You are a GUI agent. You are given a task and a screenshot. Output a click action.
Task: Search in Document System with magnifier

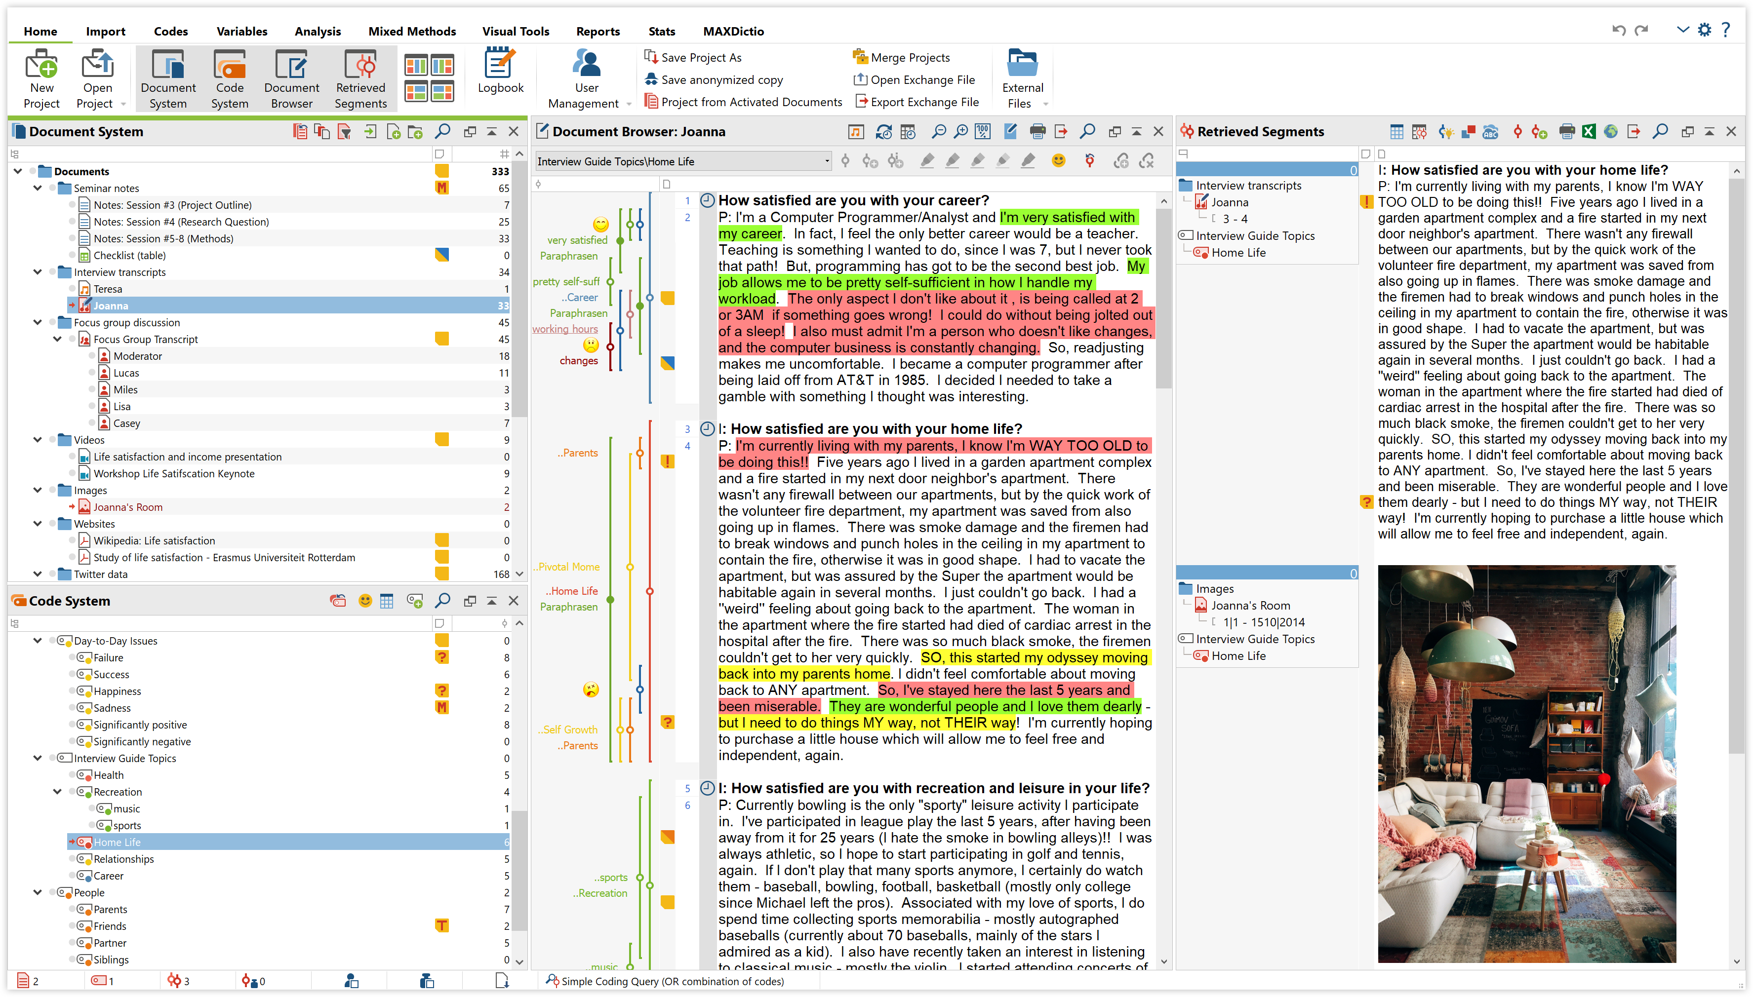(443, 131)
